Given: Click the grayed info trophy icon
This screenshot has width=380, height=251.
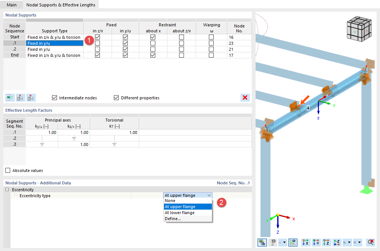Looking at the screenshot, I should [273, 242].
